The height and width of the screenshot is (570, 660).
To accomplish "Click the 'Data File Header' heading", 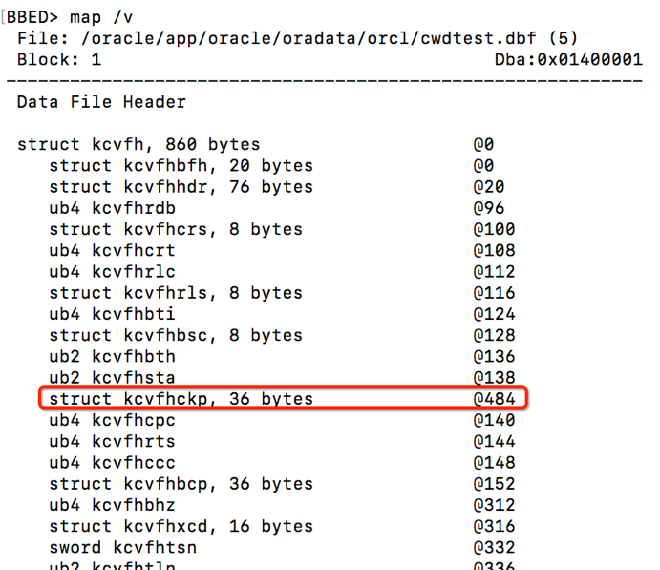I will pos(101,102).
